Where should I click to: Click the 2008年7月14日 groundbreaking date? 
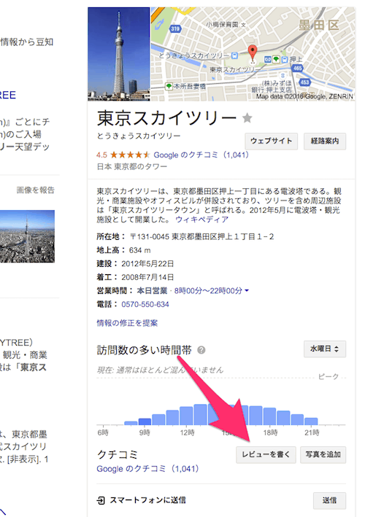point(147,277)
